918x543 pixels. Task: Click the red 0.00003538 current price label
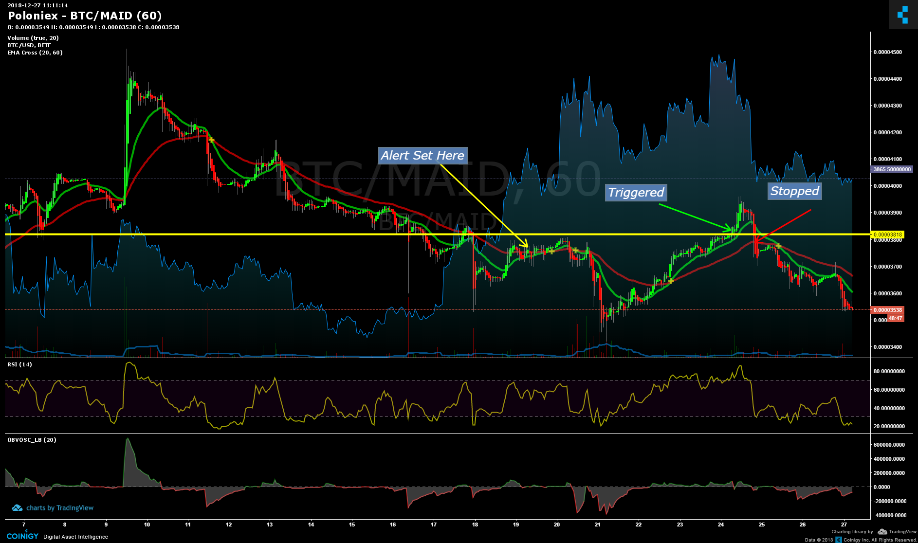point(887,310)
